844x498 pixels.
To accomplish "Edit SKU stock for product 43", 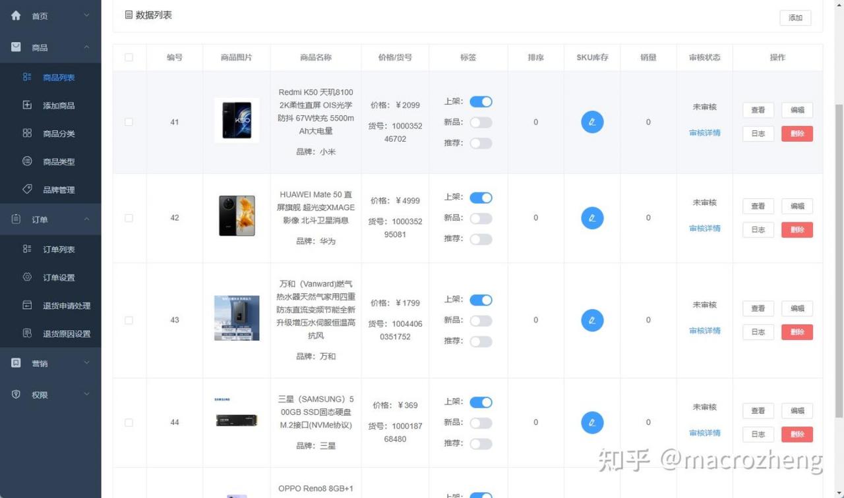I will click(592, 320).
